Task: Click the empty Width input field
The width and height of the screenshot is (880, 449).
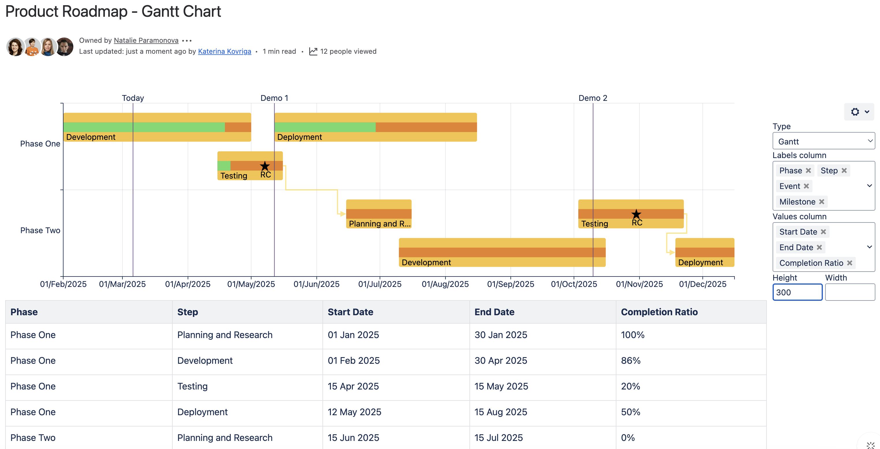Action: [850, 292]
